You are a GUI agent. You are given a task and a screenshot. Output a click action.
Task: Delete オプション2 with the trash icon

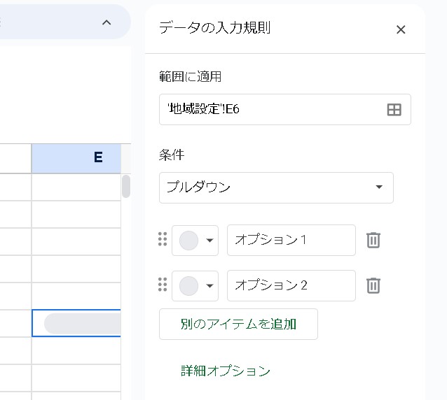coord(373,286)
